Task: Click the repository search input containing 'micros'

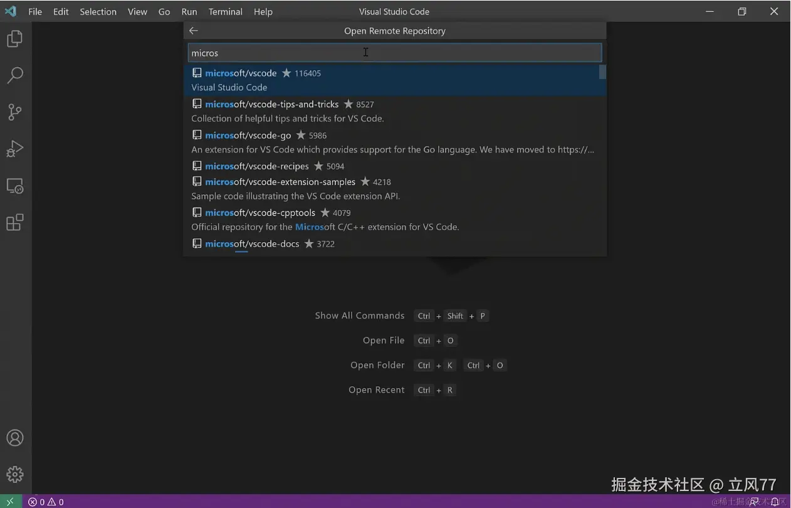Action: [x=395, y=53]
